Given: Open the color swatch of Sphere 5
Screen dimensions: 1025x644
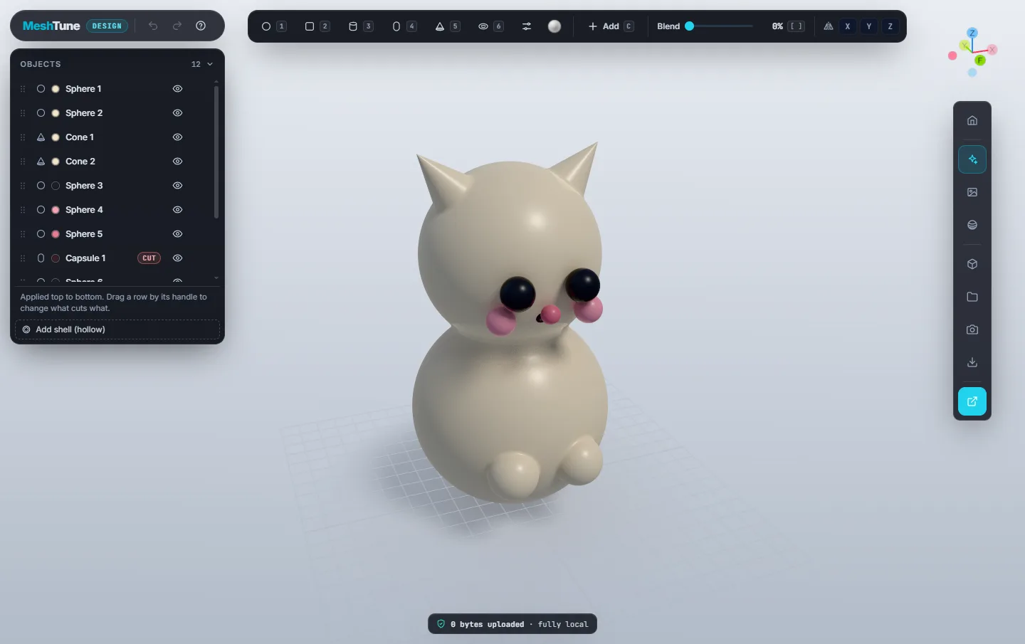Looking at the screenshot, I should point(56,234).
